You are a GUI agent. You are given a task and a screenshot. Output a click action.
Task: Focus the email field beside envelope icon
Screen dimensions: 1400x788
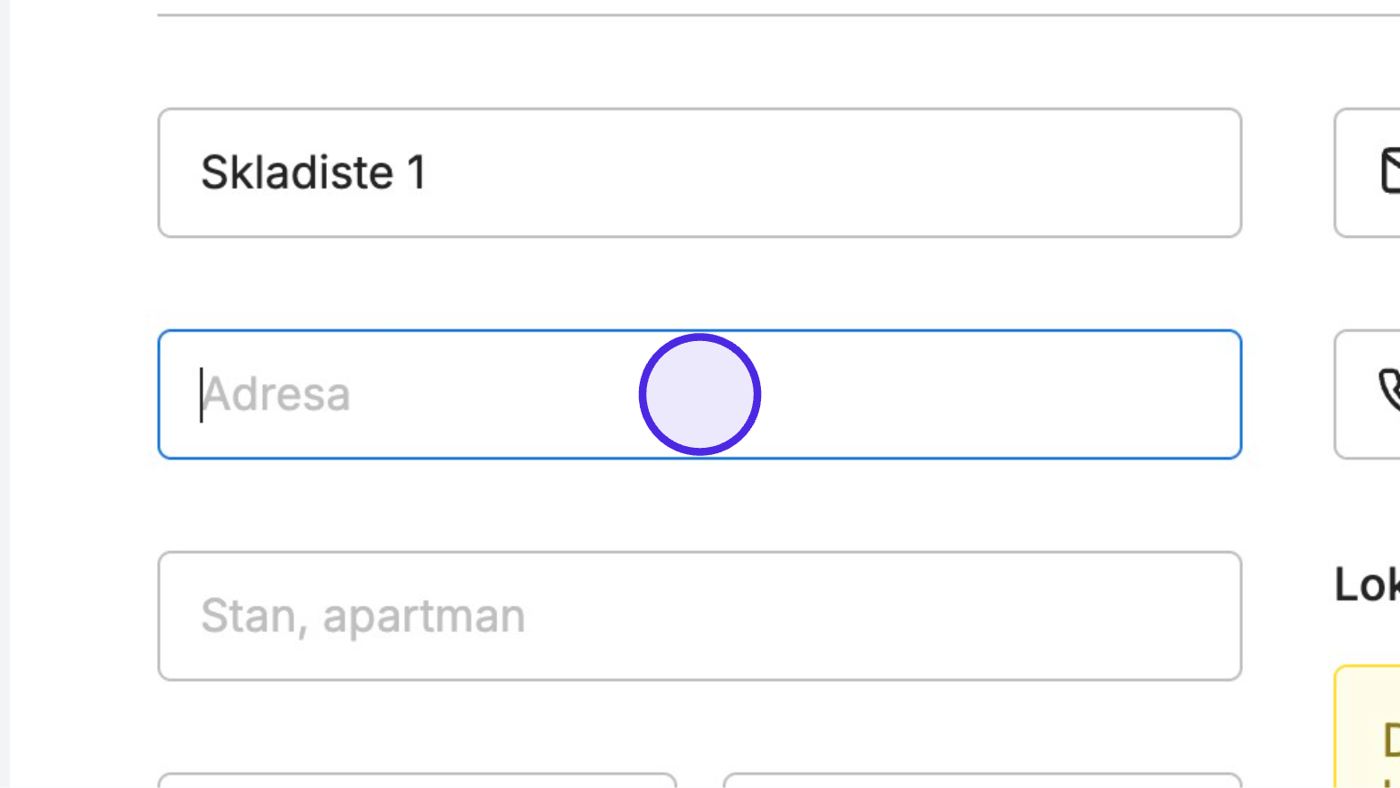tap(1368, 172)
